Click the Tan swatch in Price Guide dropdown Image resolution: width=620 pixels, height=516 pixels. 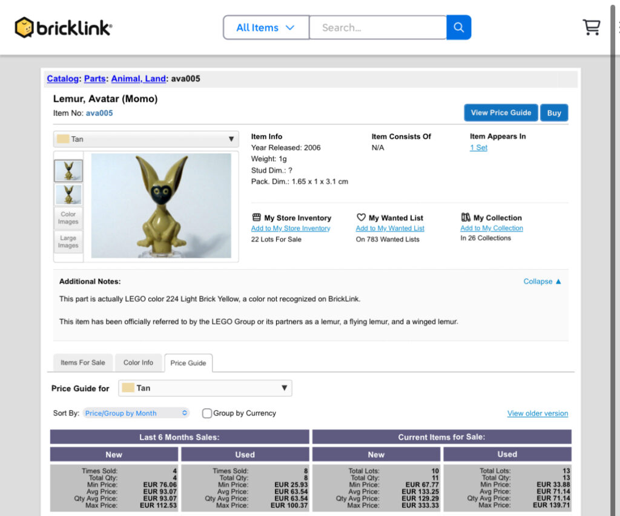(x=128, y=388)
